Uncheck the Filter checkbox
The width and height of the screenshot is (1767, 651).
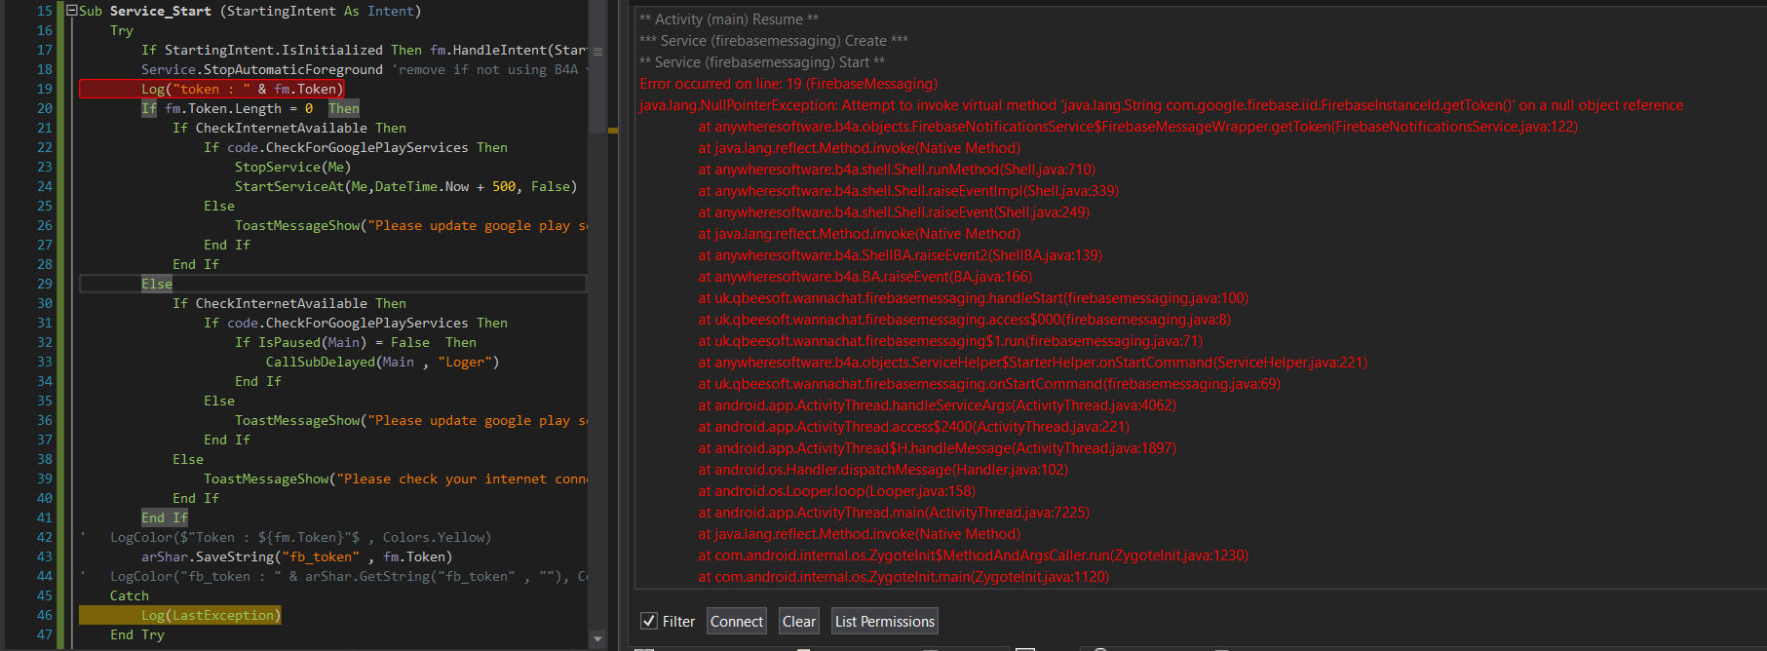(648, 621)
